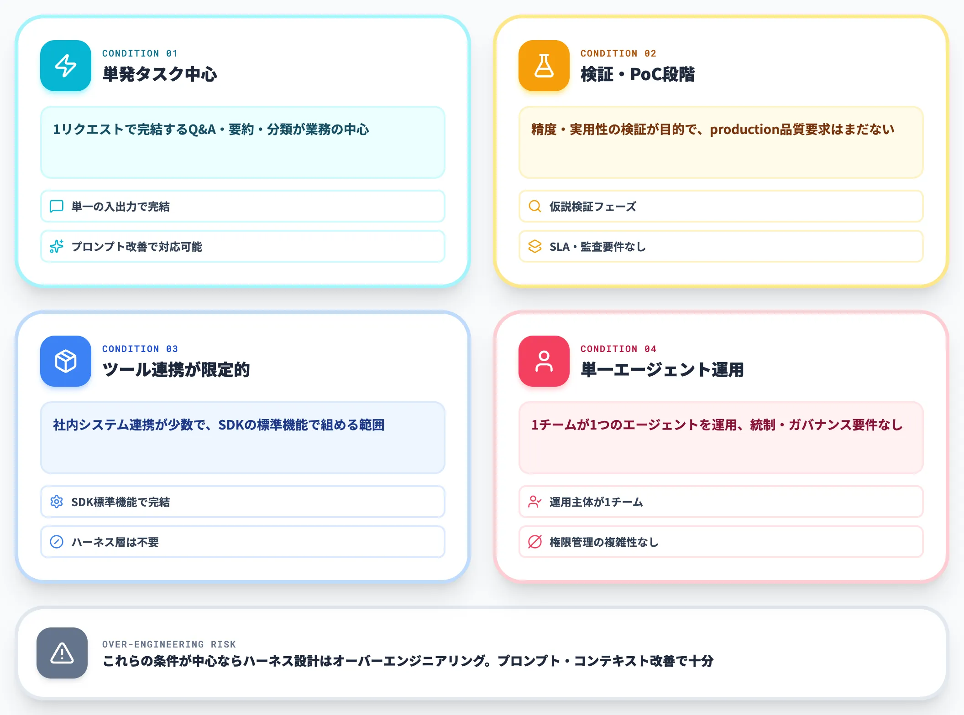The image size is (964, 715).
Task: Select the SDK標準機能で完結 row
Action: point(243,502)
